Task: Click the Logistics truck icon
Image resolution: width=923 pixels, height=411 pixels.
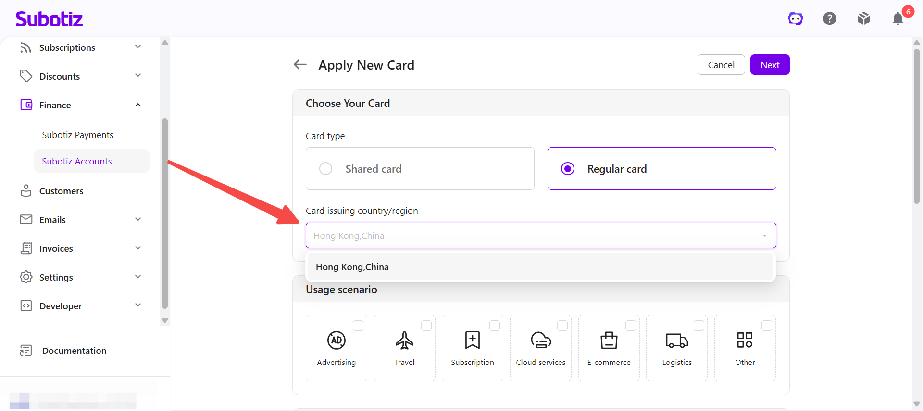Action: pyautogui.click(x=677, y=340)
